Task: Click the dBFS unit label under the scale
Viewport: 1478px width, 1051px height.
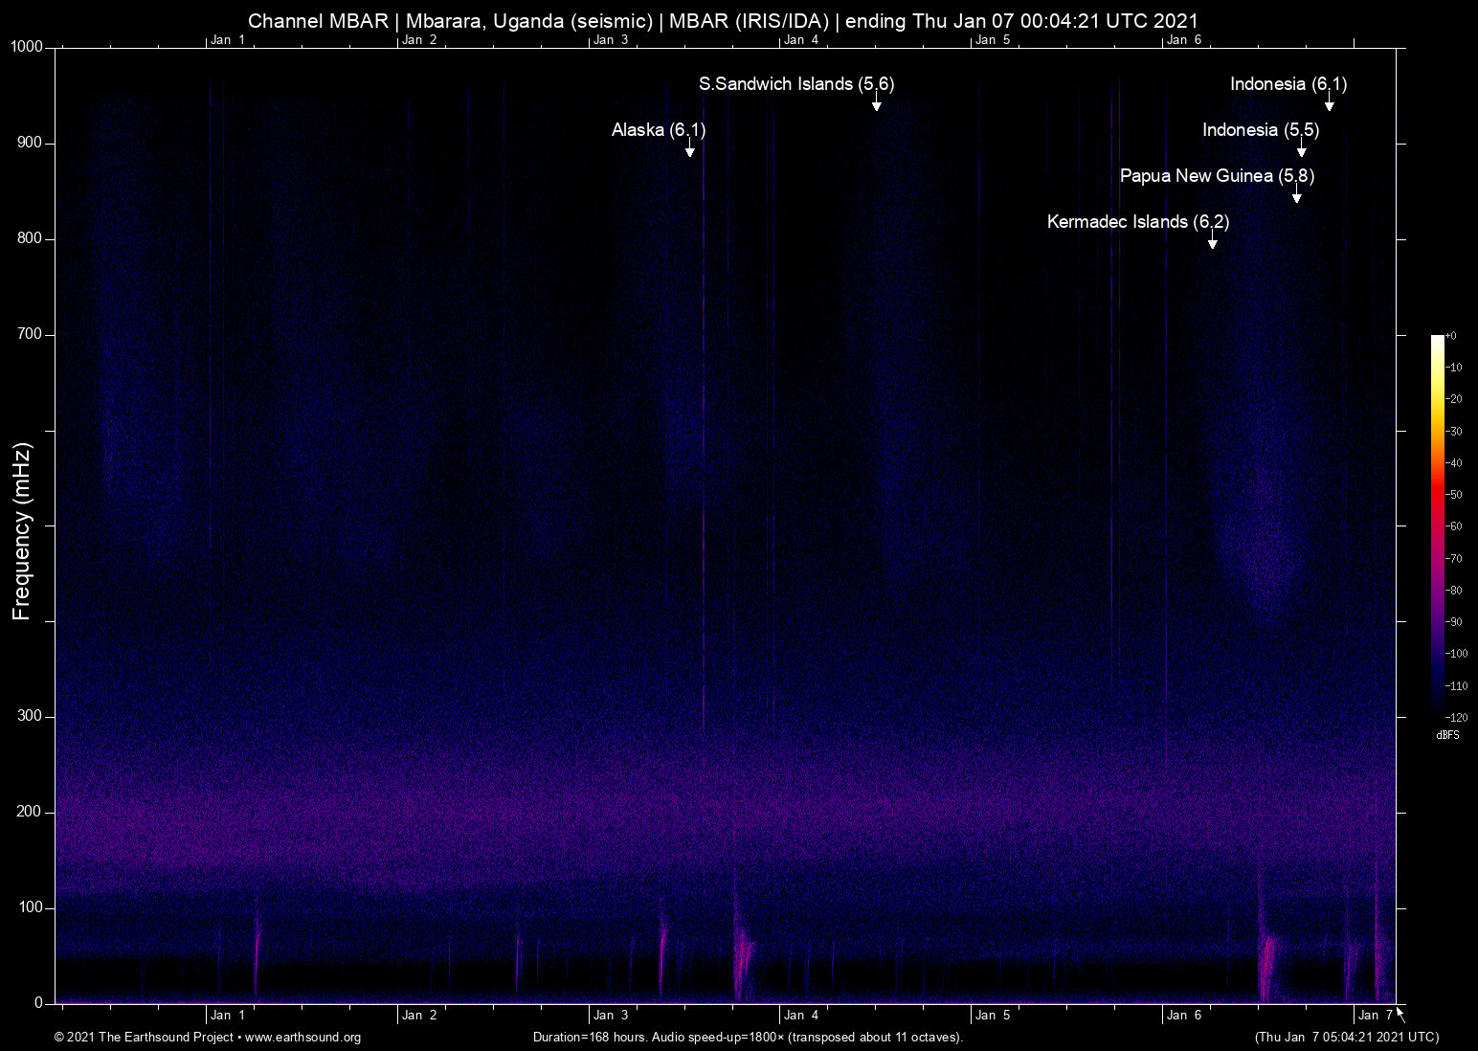Action: (x=1447, y=735)
